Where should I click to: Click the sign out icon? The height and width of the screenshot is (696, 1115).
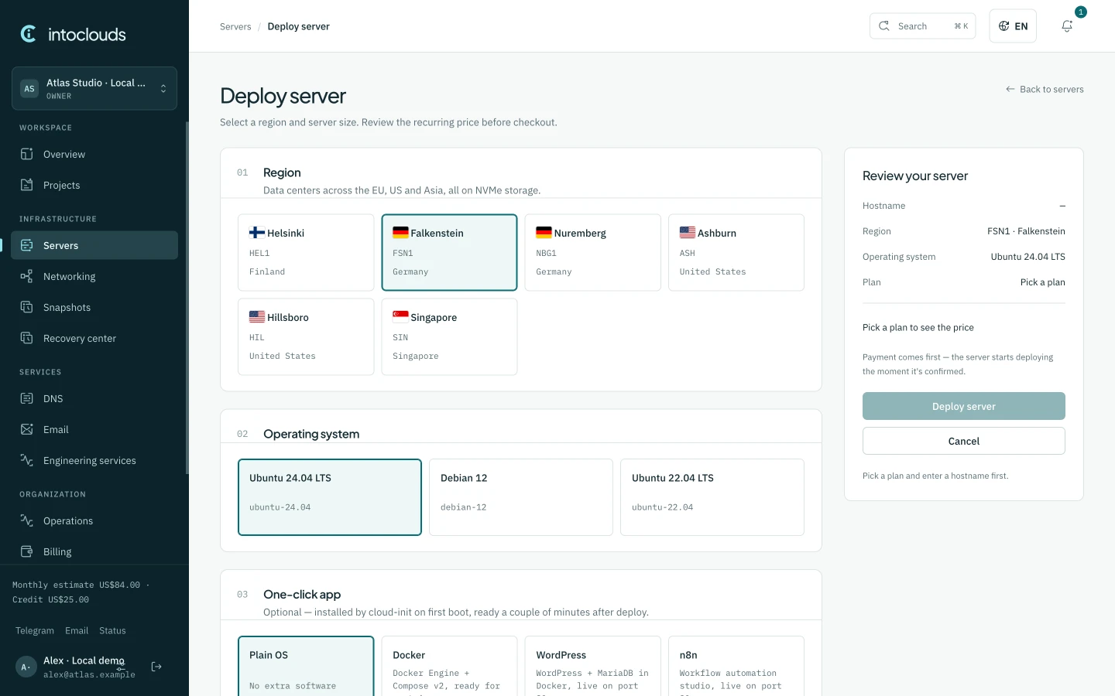click(156, 667)
